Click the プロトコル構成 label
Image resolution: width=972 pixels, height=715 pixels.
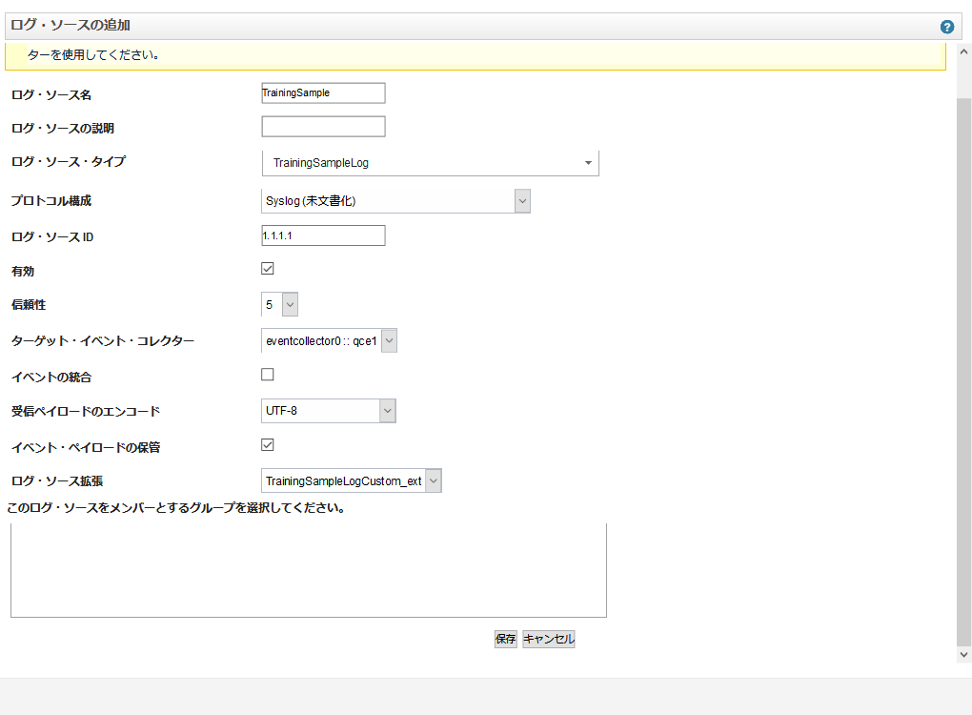coord(51,201)
